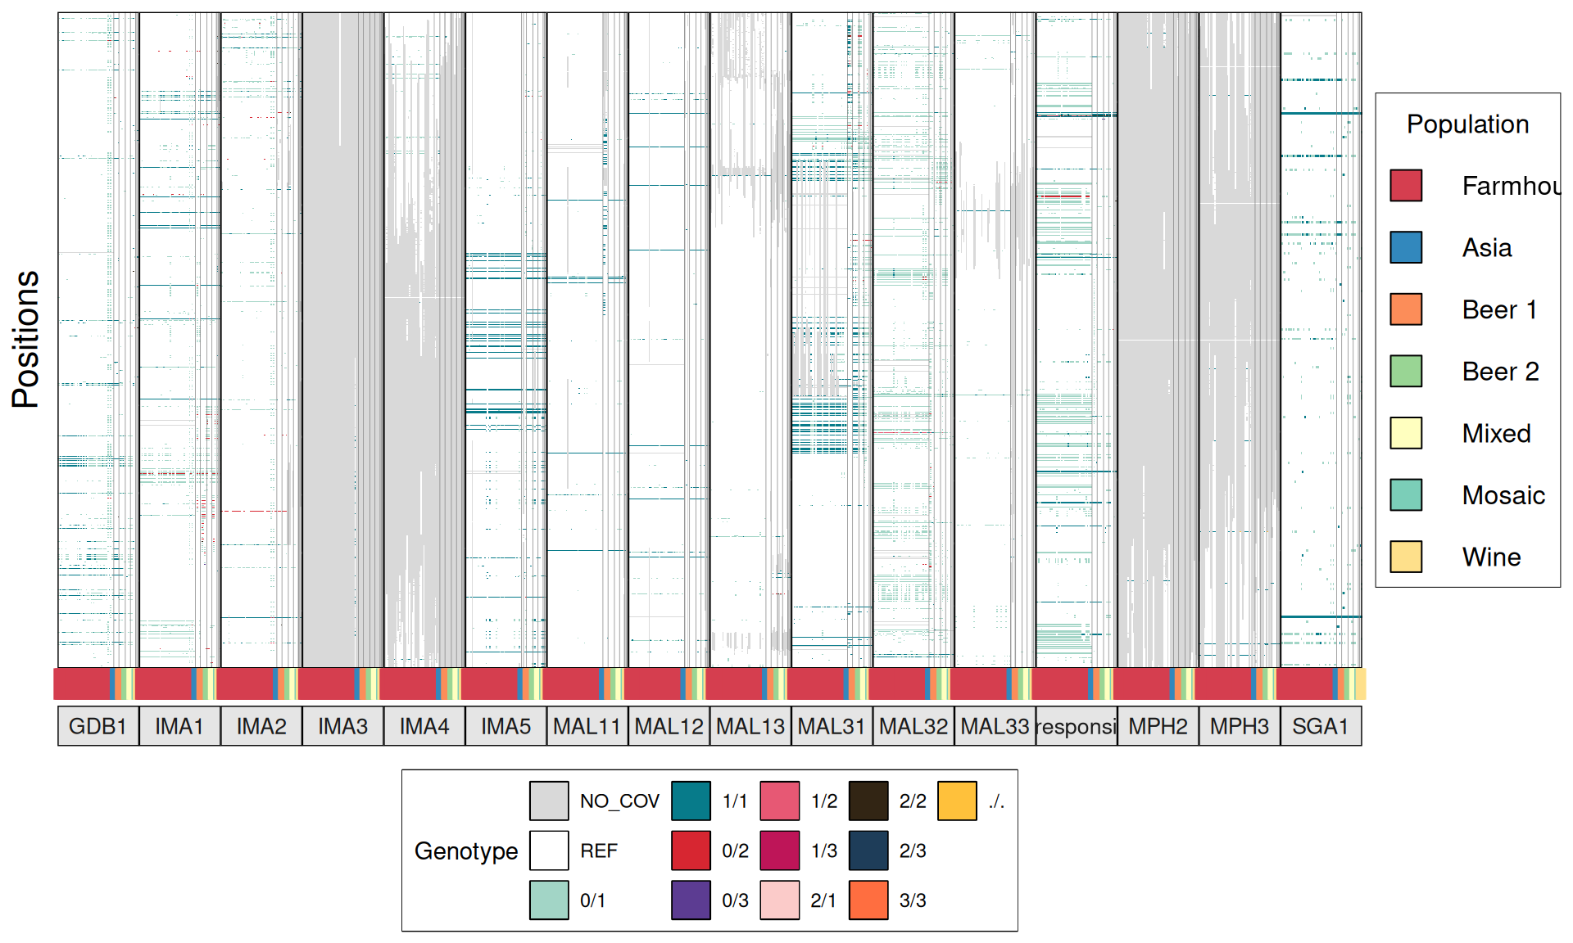Screen dimensions: 1573x943
Task: Select the SGA1 facet label
Action: [x=1320, y=726]
